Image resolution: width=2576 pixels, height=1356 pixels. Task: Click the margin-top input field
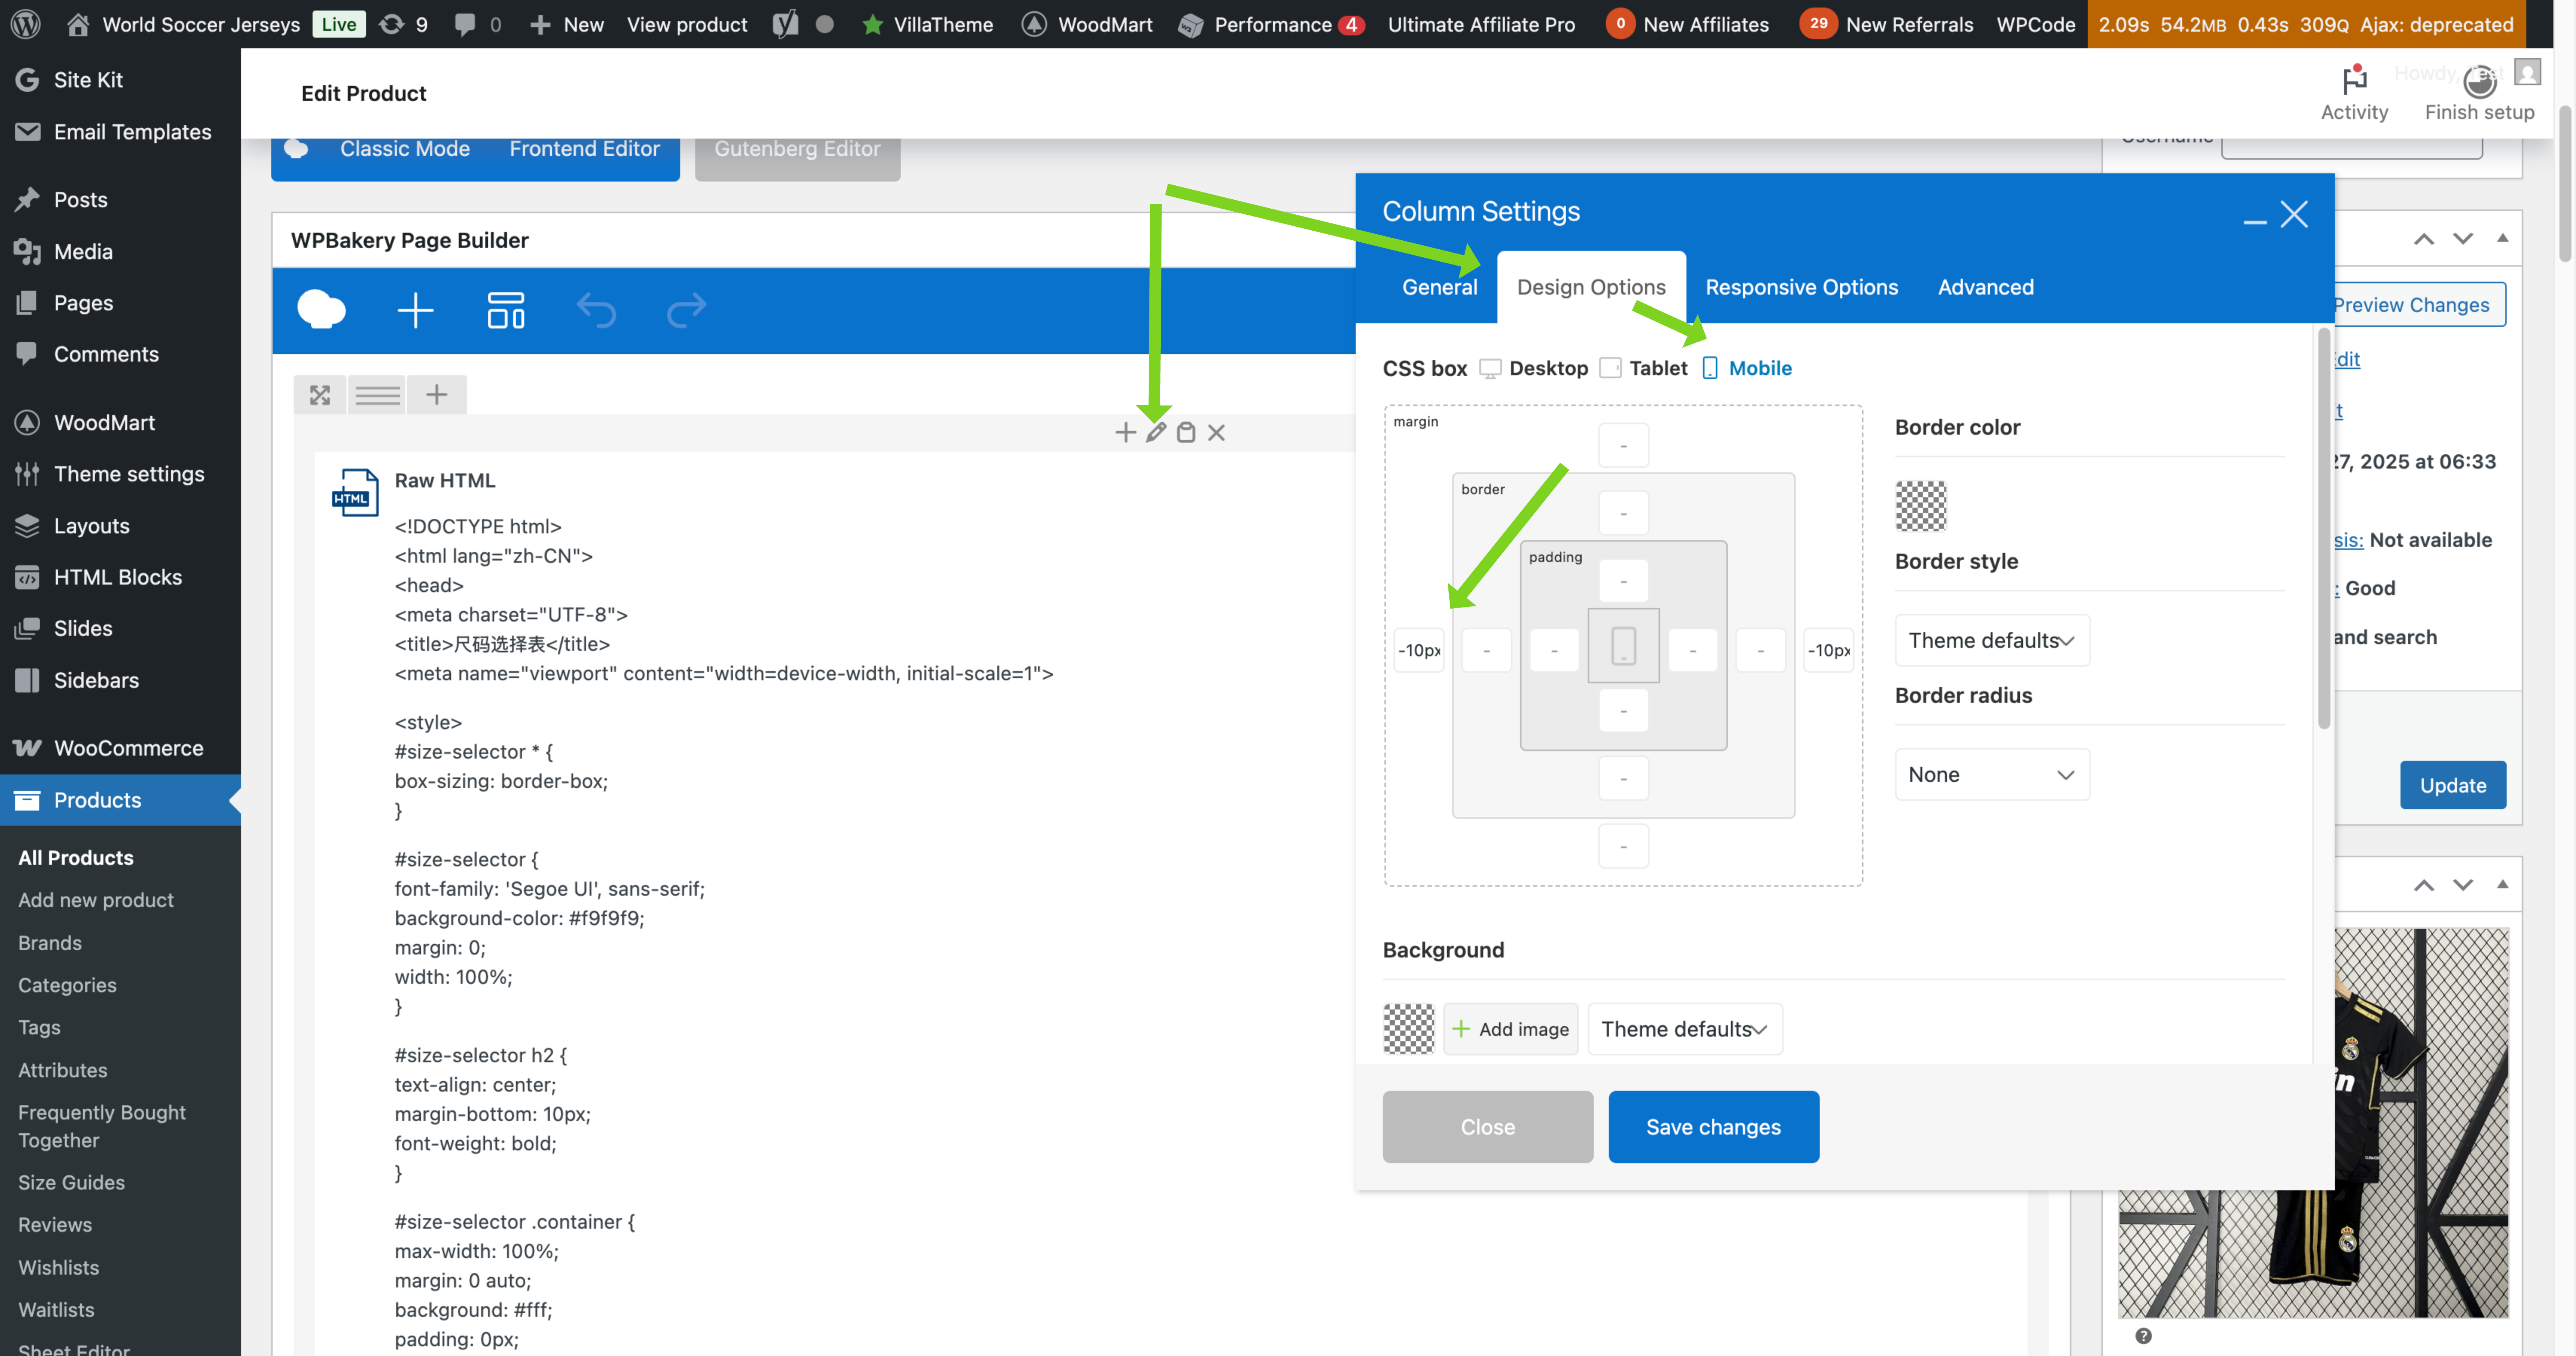pos(1623,445)
